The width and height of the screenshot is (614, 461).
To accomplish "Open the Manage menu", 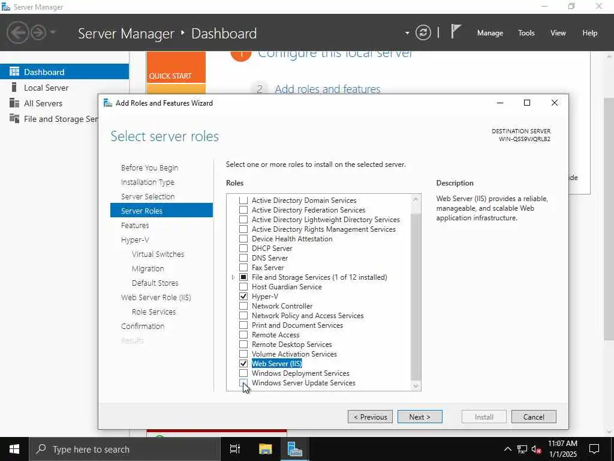I will point(490,33).
